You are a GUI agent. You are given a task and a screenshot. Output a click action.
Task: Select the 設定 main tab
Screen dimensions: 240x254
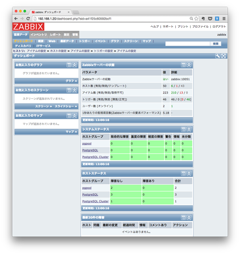pos(67,35)
